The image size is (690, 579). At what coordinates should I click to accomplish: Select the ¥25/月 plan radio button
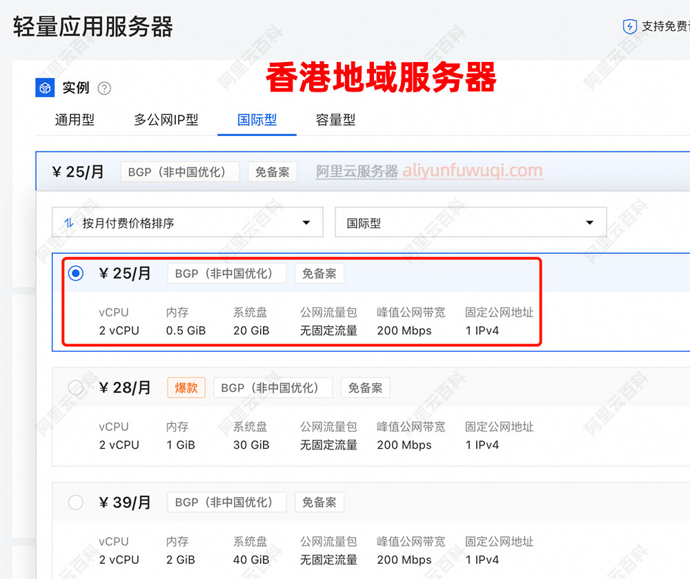click(x=76, y=274)
